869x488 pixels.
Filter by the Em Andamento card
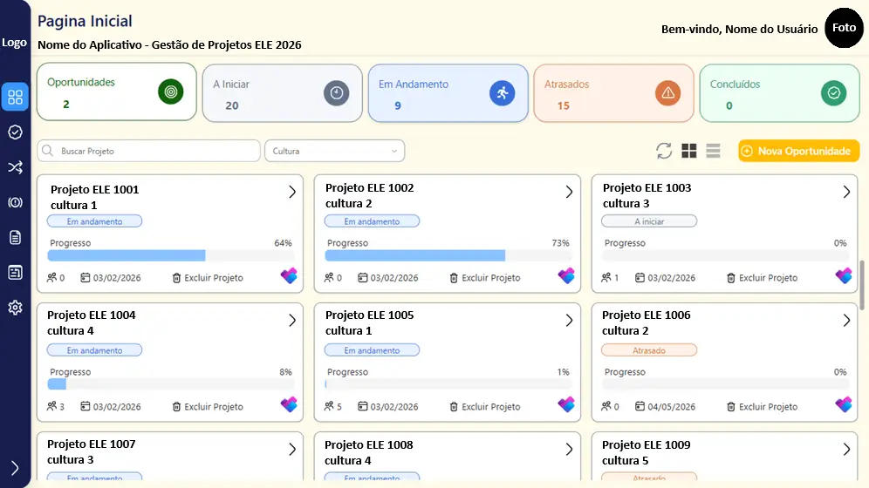point(448,93)
